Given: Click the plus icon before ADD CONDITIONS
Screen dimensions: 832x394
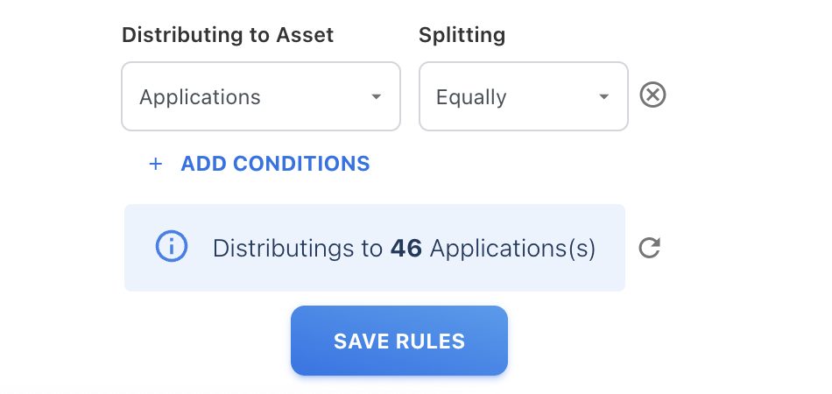Looking at the screenshot, I should pos(156,164).
